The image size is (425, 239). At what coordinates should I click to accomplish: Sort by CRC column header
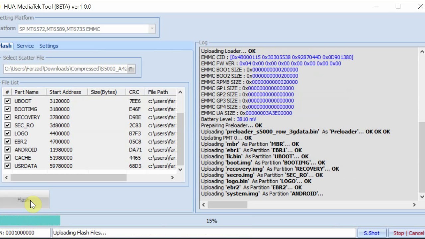[x=135, y=92]
